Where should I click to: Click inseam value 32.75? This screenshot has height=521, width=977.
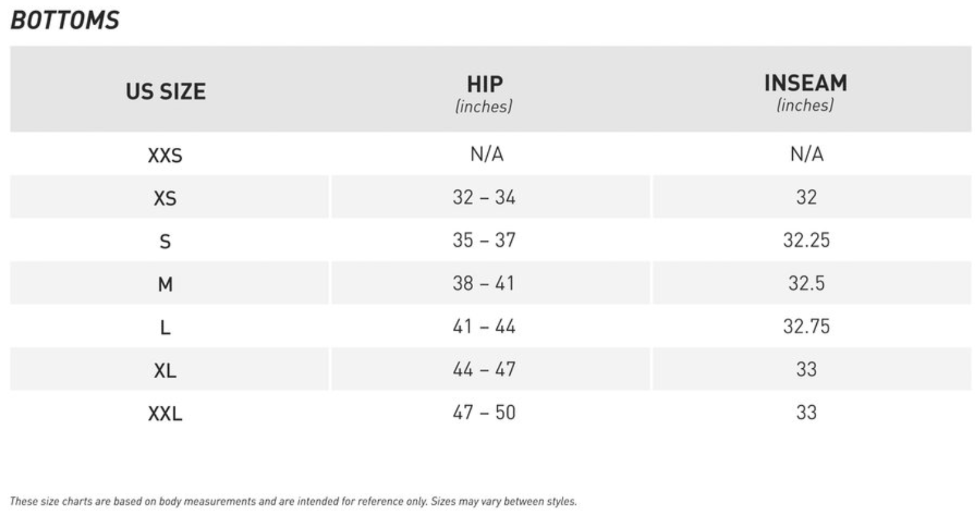click(x=806, y=326)
